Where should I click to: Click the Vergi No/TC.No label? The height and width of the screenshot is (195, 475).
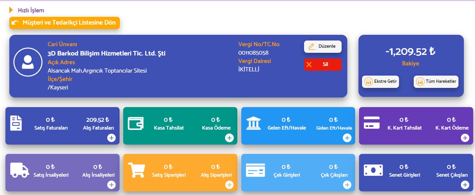(259, 44)
